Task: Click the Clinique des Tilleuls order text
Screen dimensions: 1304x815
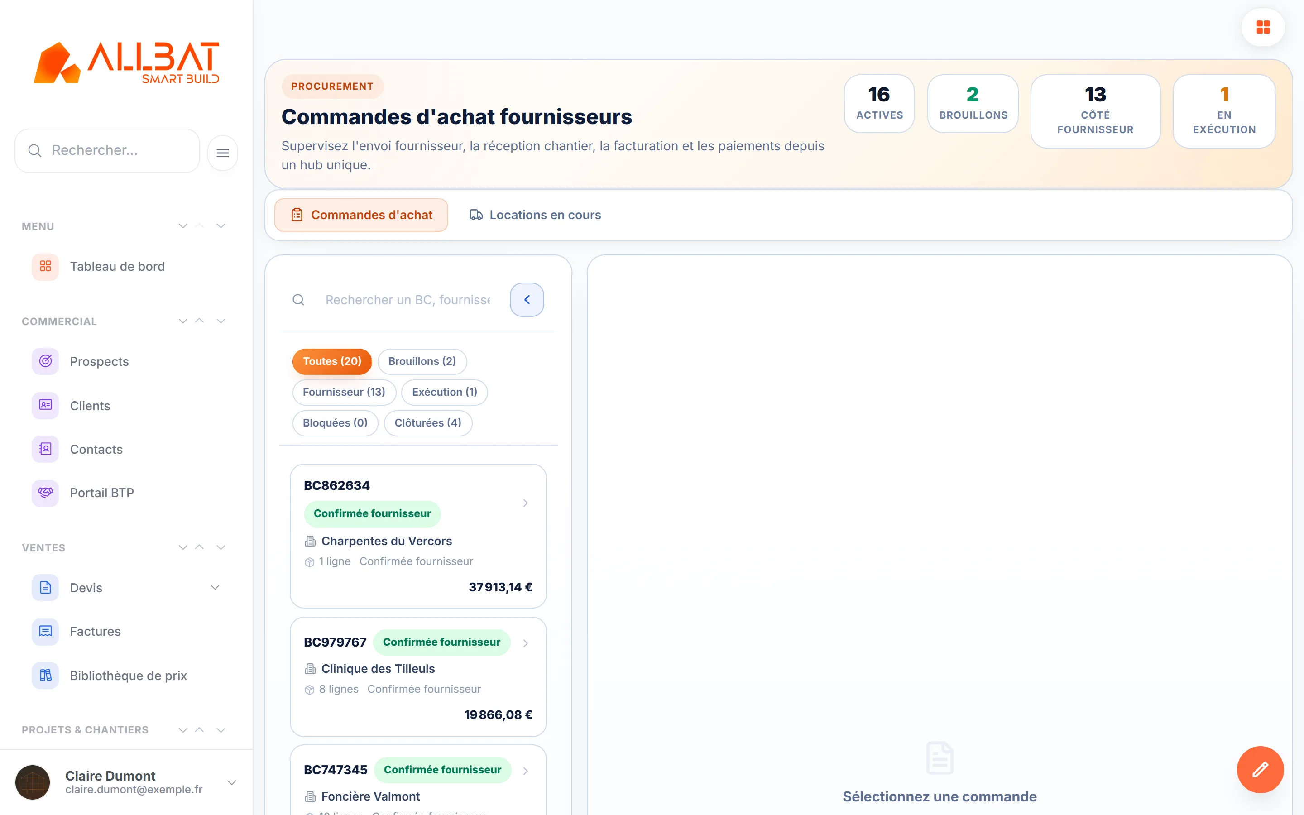Action: (378, 668)
